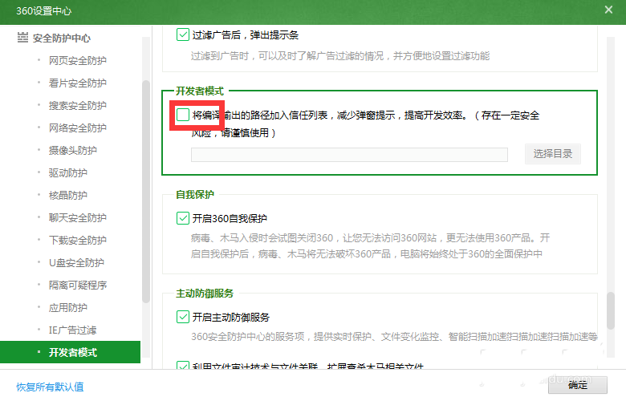Click the 开发者模式 group title
This screenshot has height=401, width=626.
200,91
